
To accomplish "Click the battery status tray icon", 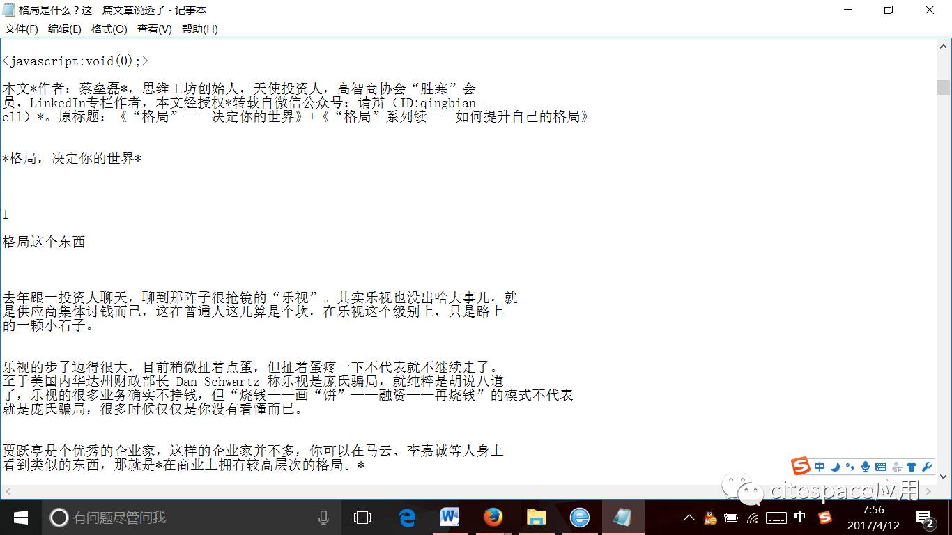I will pyautogui.click(x=731, y=518).
